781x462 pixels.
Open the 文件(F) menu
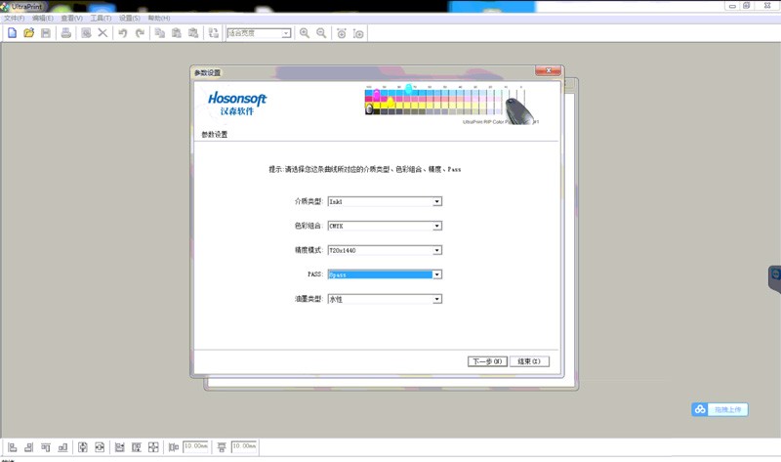(x=15, y=18)
